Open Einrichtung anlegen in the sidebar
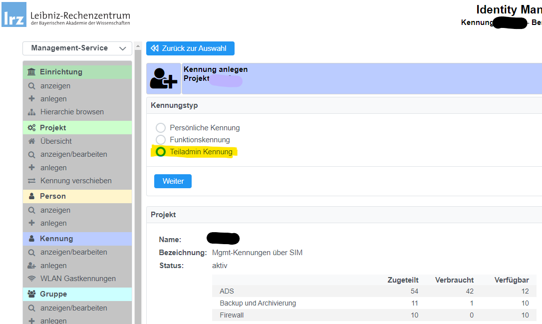The image size is (542, 324). 53,99
